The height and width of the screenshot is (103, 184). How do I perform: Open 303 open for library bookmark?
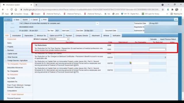click(x=150, y=14)
